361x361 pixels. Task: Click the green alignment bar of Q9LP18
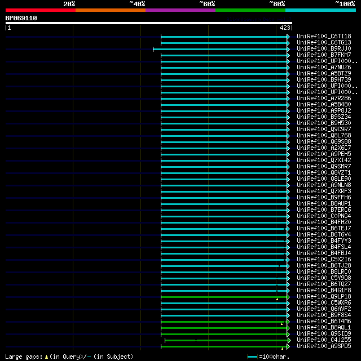point(224,297)
